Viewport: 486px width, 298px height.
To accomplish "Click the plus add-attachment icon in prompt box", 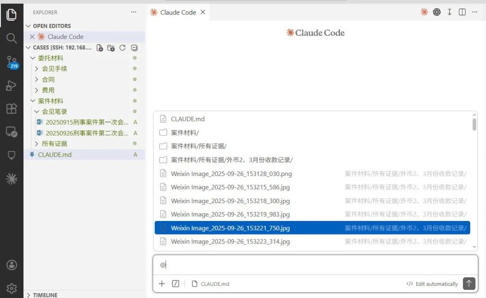I will click(162, 284).
